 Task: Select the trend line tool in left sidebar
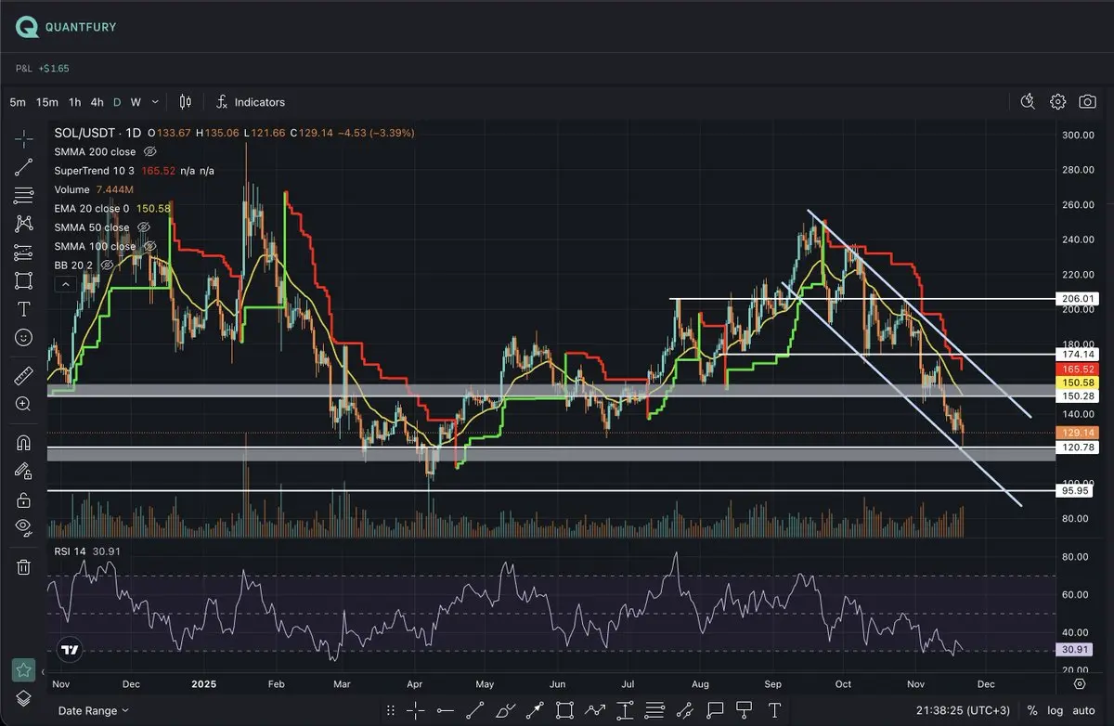24,167
